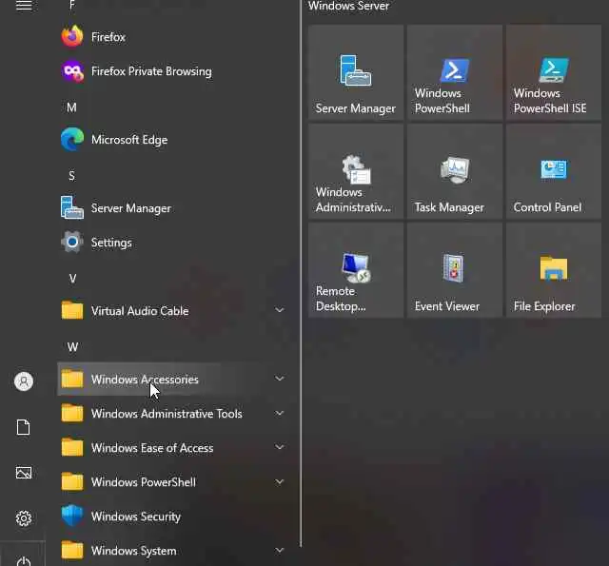Launch the Remote Desktop tile
The width and height of the screenshot is (609, 566).
click(356, 270)
